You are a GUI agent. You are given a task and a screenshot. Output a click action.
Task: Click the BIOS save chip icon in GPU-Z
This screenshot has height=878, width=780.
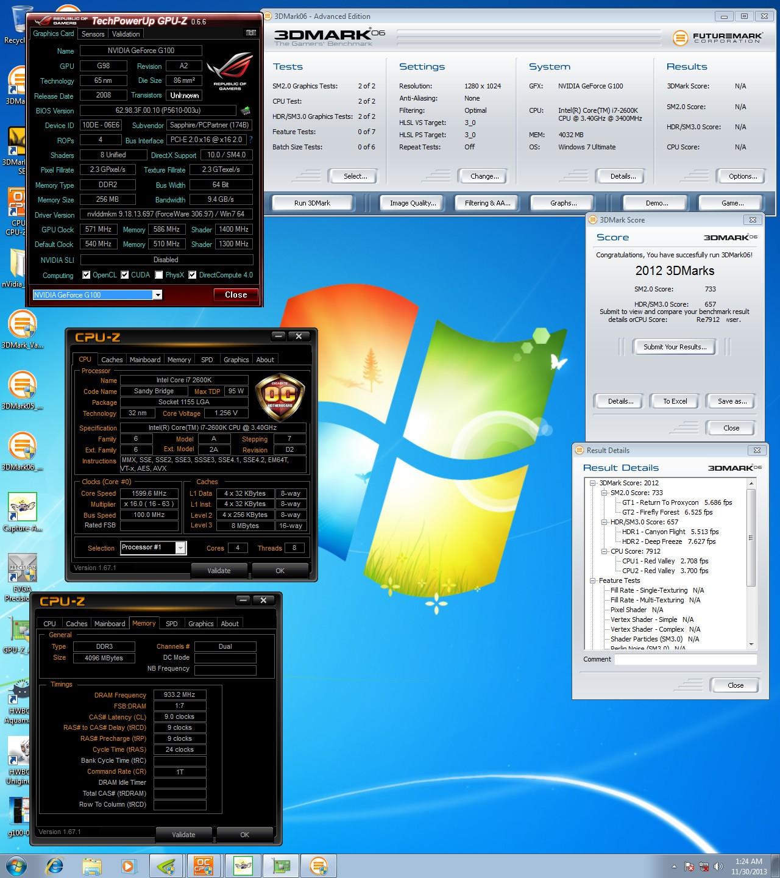click(245, 110)
